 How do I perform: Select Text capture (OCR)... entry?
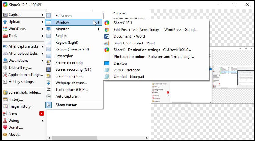tap(74, 90)
